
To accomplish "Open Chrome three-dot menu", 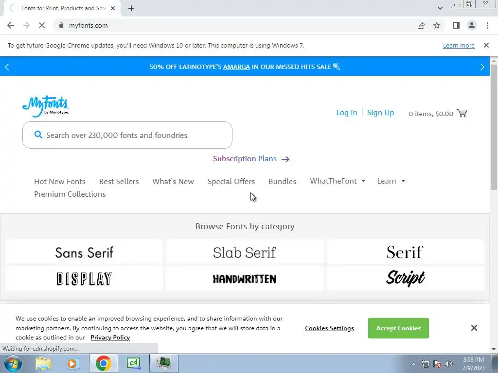I will (x=487, y=25).
